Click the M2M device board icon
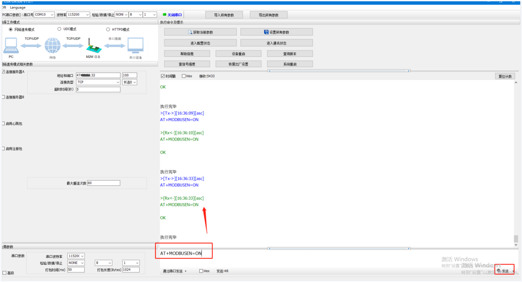The image size is (522, 282). coord(92,46)
